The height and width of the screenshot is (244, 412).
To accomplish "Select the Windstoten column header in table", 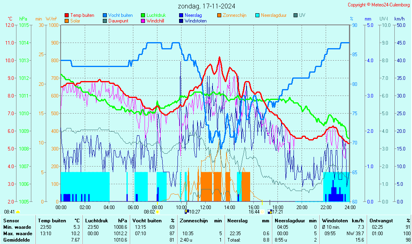I will tap(334, 220).
